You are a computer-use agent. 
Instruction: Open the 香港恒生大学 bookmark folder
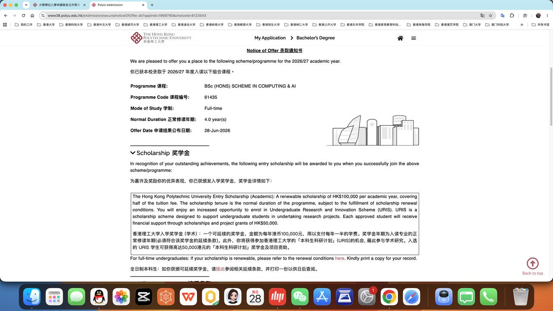pos(268,25)
